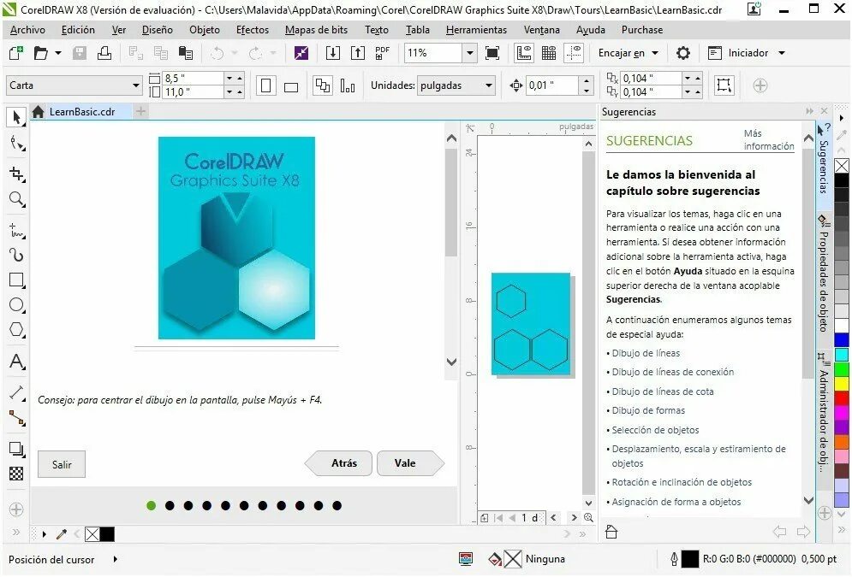Activate the Zoom magnifier tool

coord(17,199)
